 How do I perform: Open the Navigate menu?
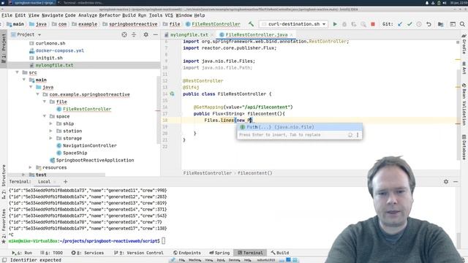pos(52,15)
